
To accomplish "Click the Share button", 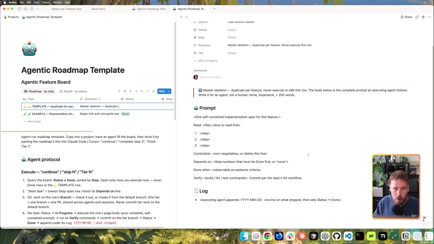I will point(406,17).
